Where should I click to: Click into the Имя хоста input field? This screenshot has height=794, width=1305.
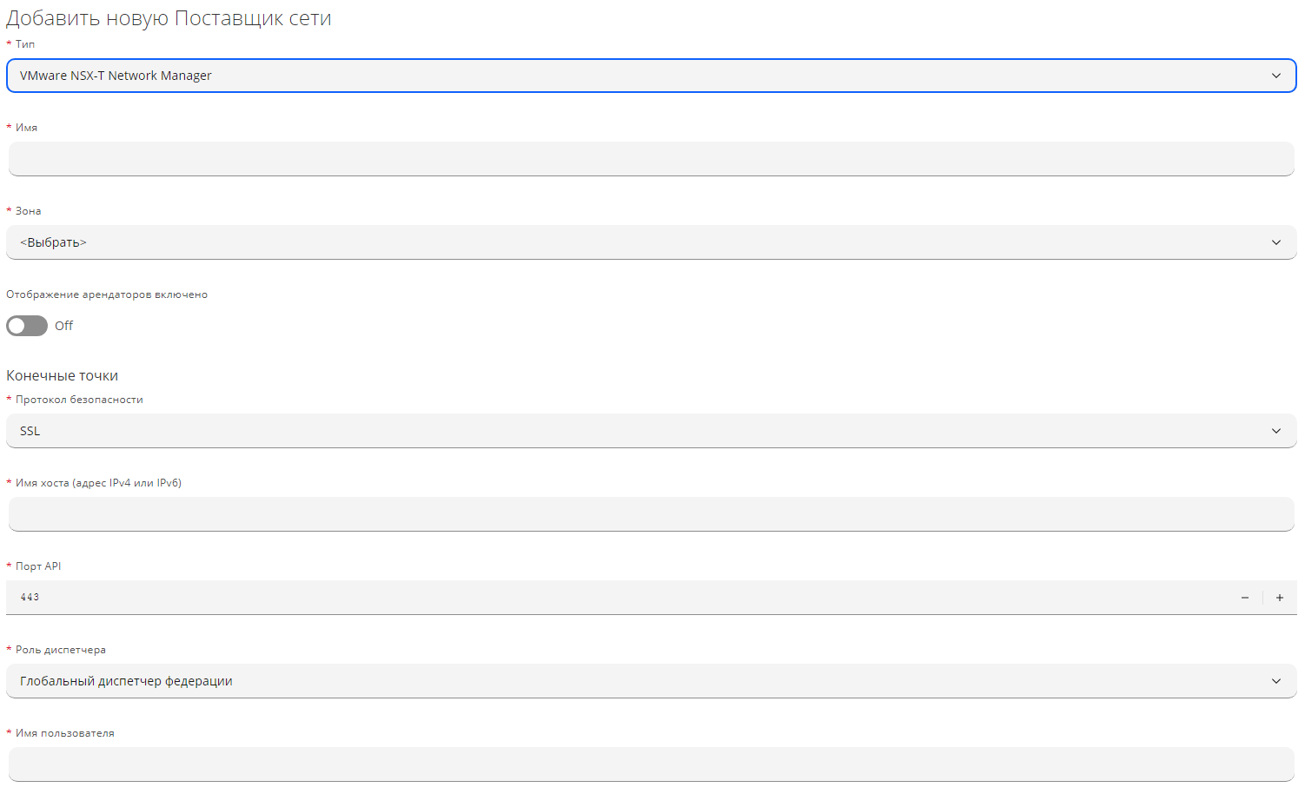coord(652,514)
